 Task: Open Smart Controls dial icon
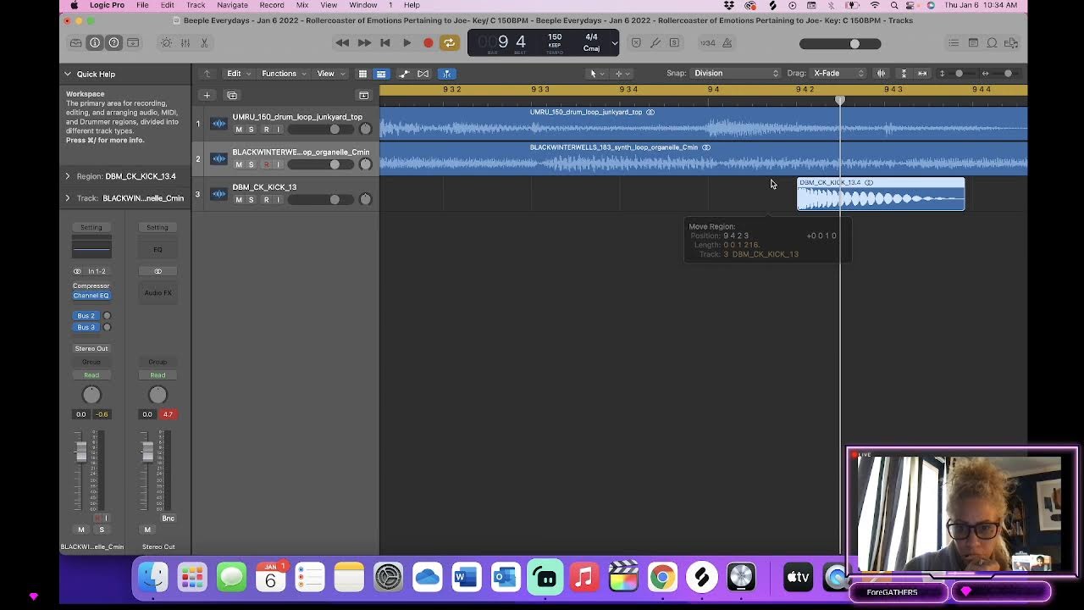tap(166, 42)
